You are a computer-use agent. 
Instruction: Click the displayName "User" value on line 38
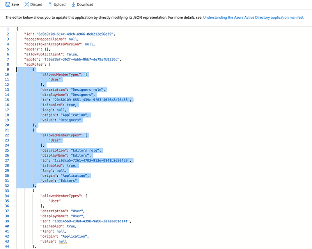(x=77, y=216)
